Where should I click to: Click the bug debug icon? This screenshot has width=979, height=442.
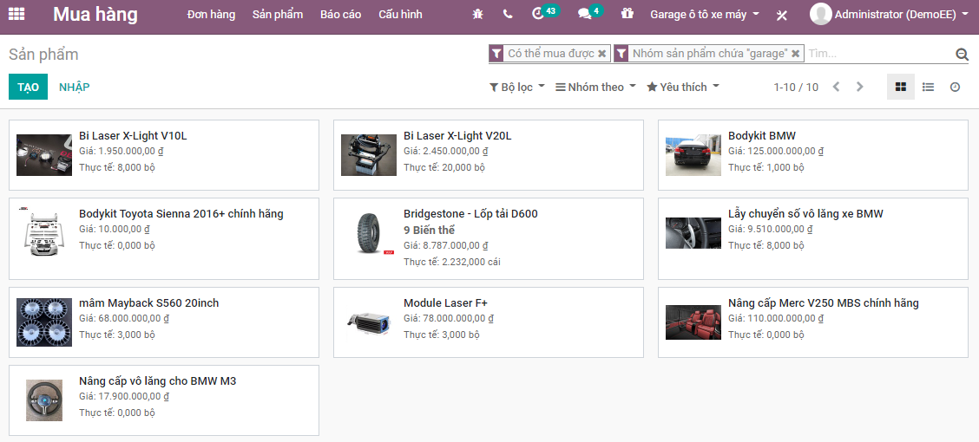click(477, 15)
